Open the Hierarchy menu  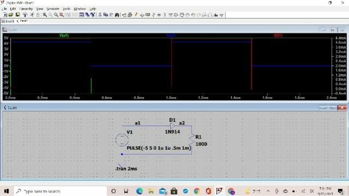(x=26, y=9)
